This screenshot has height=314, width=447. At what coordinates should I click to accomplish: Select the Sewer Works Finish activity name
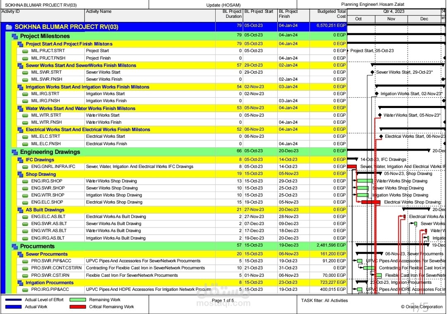(x=104, y=79)
